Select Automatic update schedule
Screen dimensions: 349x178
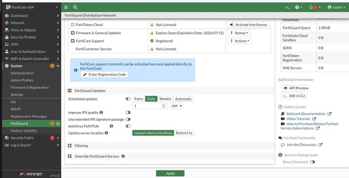point(183,99)
